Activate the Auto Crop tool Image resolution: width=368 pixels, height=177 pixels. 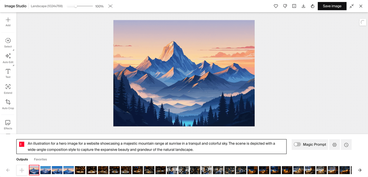8,104
